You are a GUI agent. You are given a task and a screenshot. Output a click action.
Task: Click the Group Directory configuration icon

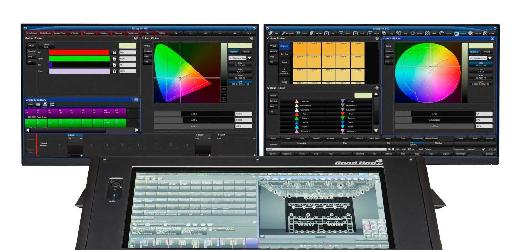coord(52,104)
